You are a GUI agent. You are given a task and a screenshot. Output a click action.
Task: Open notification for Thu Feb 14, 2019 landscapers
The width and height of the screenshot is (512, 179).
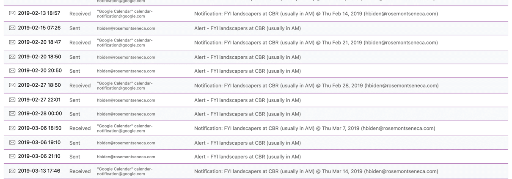click(x=316, y=14)
